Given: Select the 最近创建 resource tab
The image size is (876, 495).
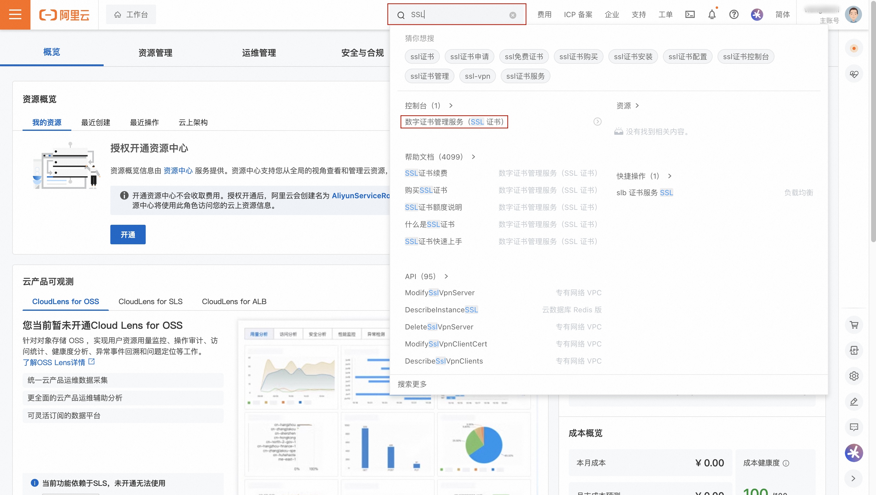Looking at the screenshot, I should (96, 123).
